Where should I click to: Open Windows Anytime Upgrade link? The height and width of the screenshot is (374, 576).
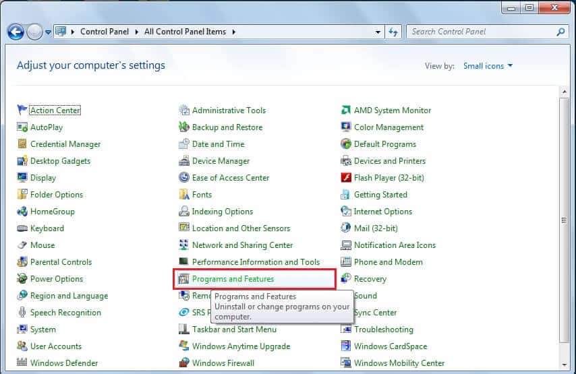241,346
